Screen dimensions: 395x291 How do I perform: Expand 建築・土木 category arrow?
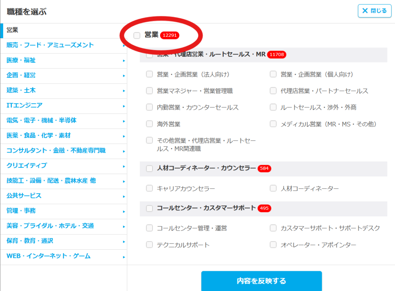[x=124, y=91]
